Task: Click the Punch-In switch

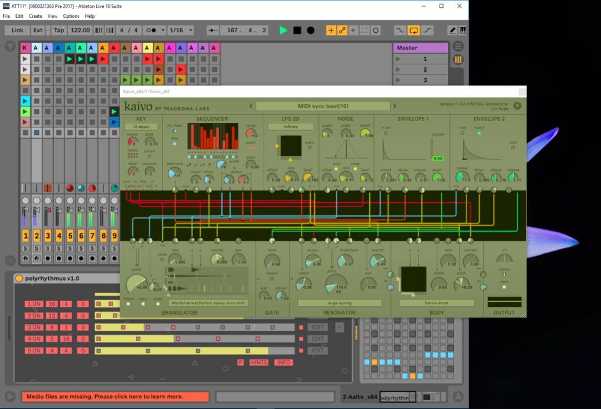Action: (400, 30)
